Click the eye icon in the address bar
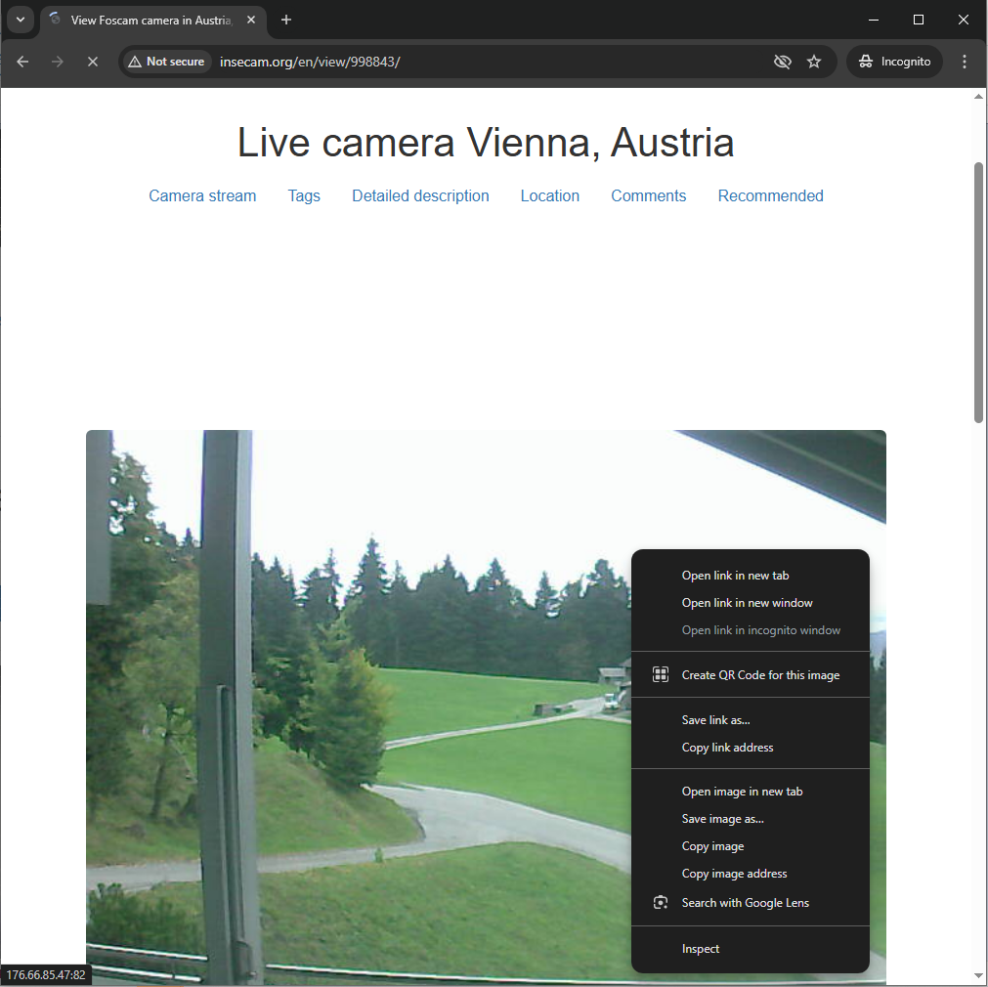Screen dimensions: 988x987 click(782, 61)
